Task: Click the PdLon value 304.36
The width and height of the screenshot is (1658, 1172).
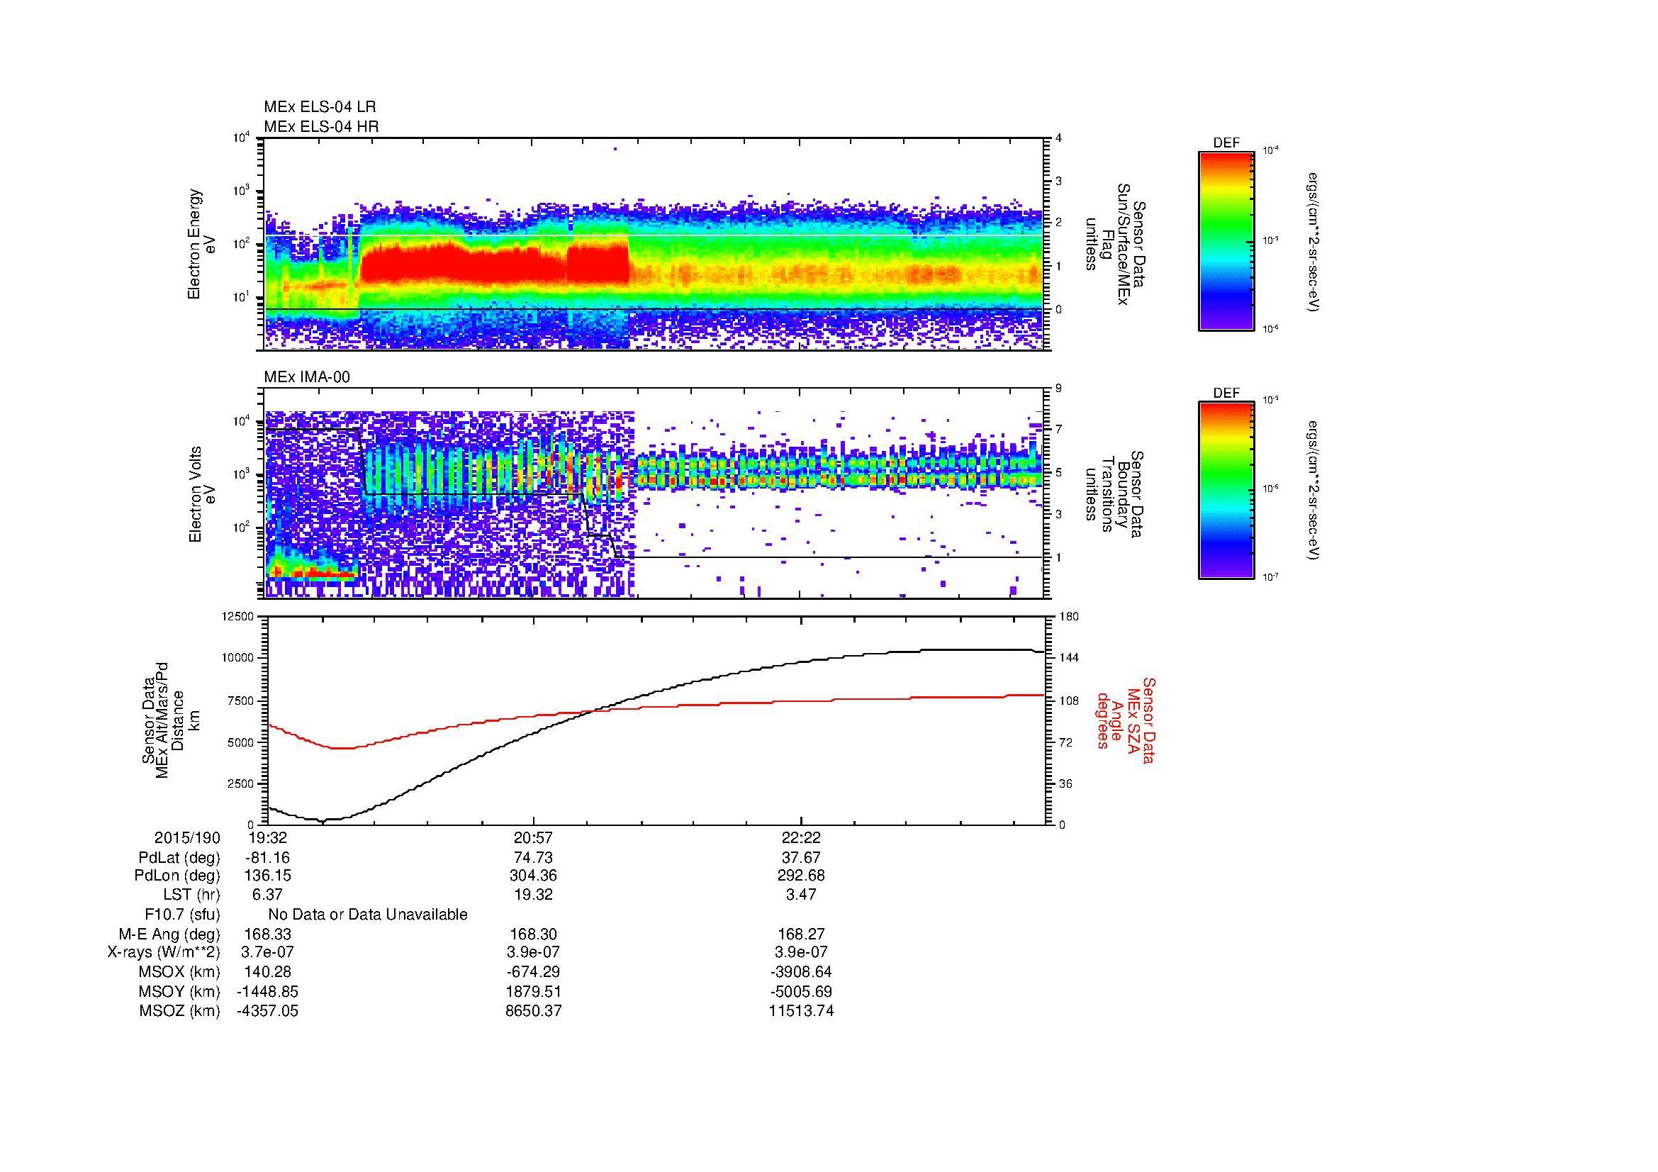Action: (533, 875)
